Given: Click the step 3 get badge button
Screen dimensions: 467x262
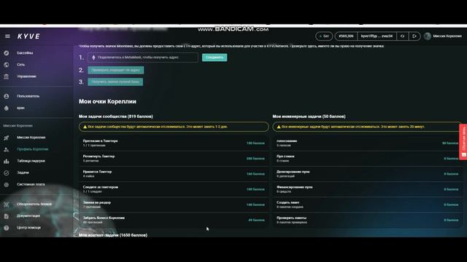Looking at the screenshot, I should [115, 82].
